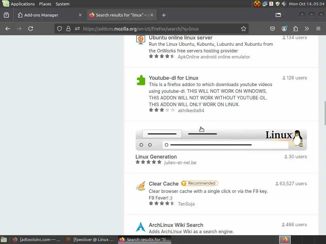326x244 pixels.
Task: Open the Linux Generation theme preview image
Action: (x=221, y=140)
